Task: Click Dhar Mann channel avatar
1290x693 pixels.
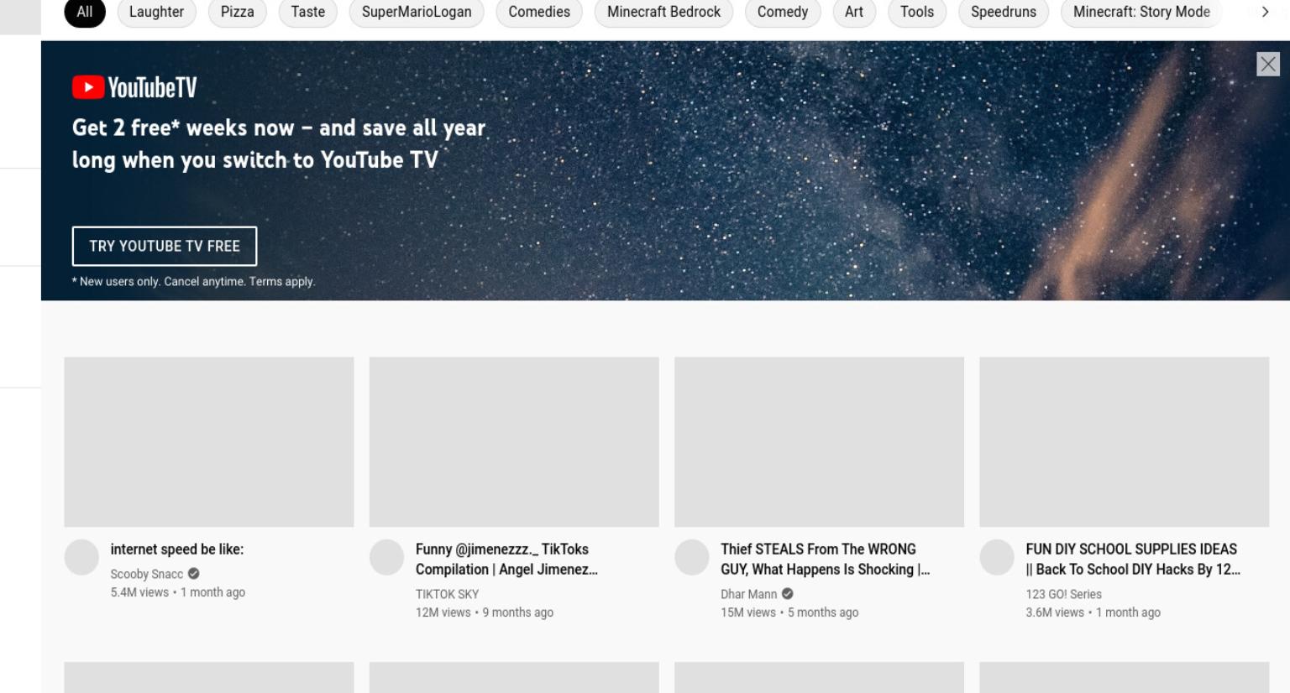Action: (x=692, y=558)
